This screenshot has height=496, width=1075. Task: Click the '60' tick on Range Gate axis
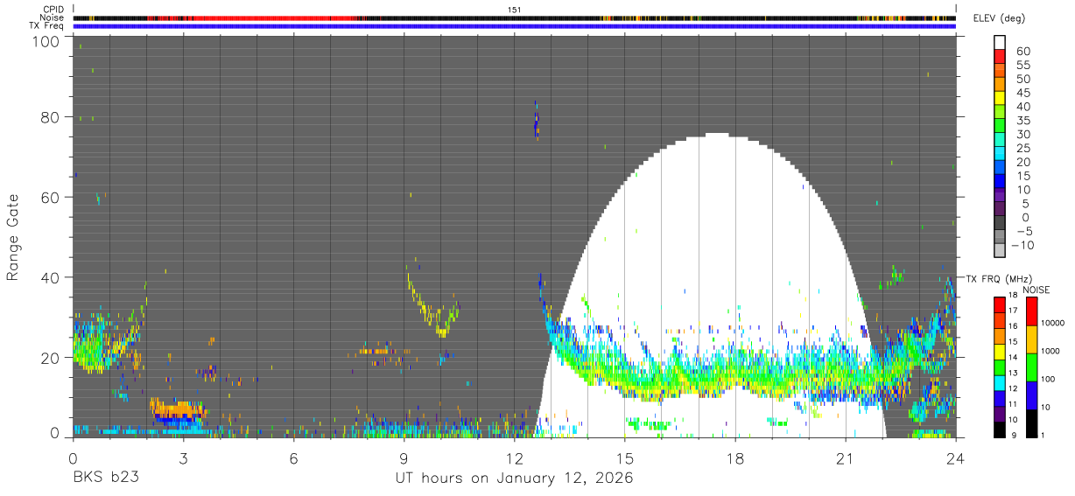click(x=51, y=198)
